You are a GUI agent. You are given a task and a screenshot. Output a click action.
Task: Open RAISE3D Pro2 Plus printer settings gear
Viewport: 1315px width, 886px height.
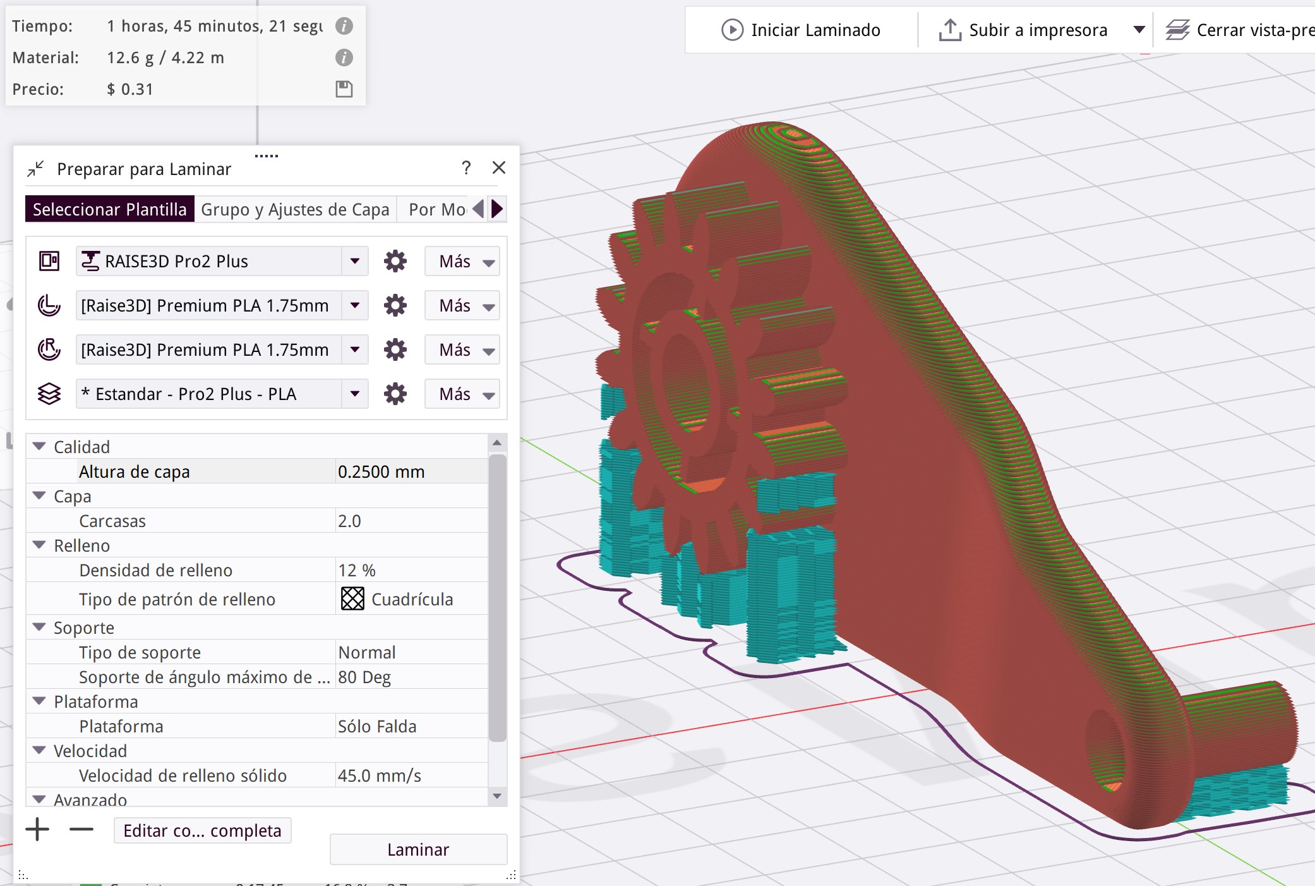pos(395,261)
